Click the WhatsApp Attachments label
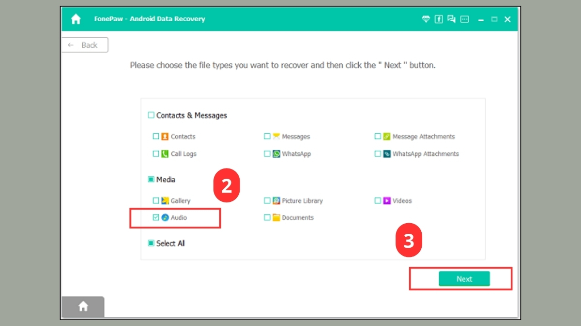 (x=426, y=154)
